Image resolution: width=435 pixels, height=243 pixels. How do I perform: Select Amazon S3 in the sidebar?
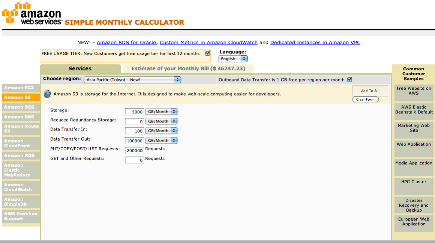click(x=21, y=97)
